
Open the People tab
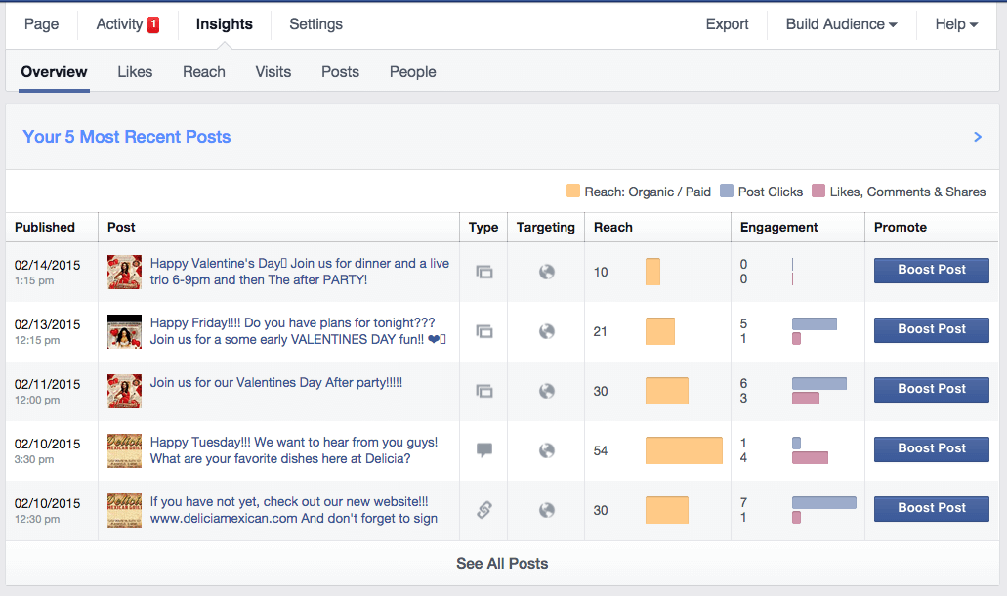412,72
